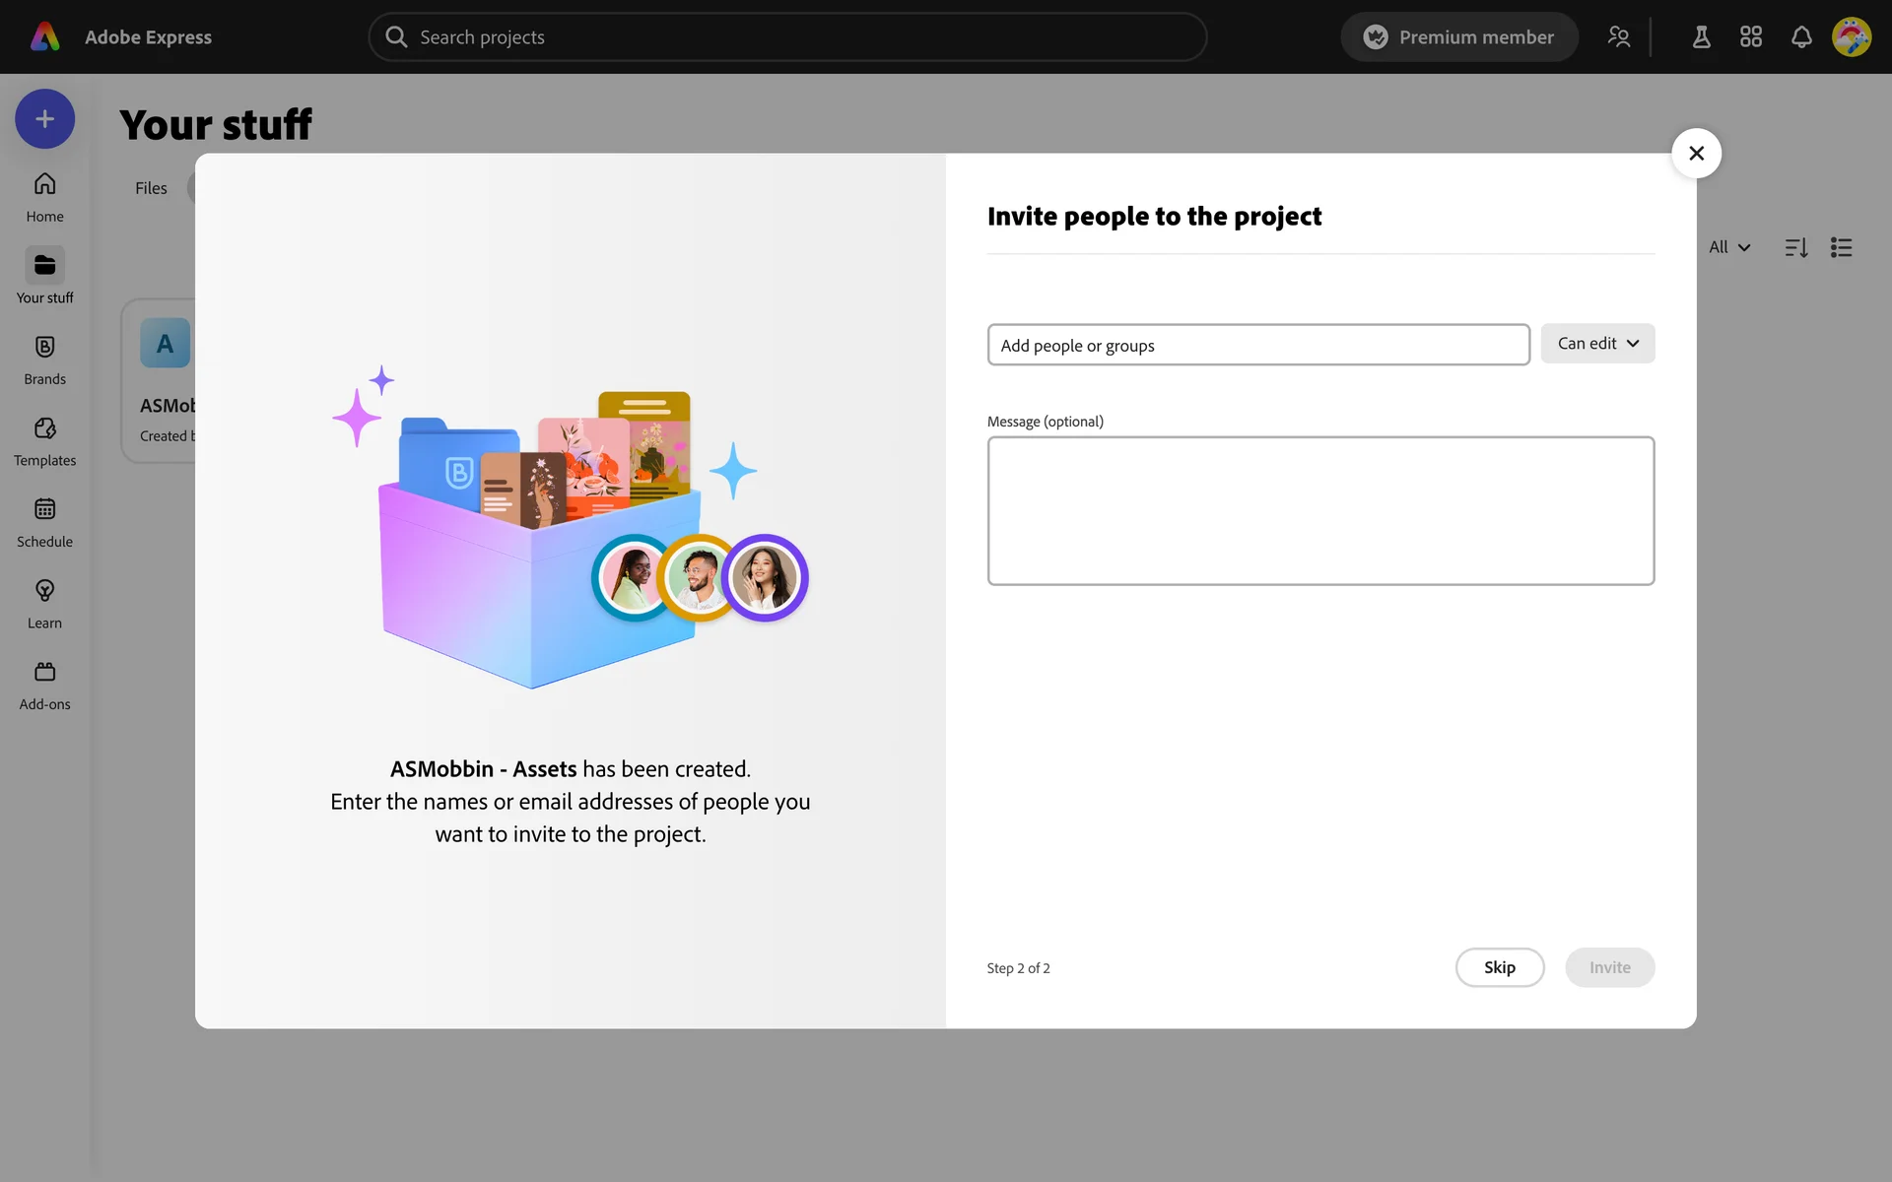Screen dimensions: 1892x1182
Task: Click the beaker labs icon
Action: [x=1701, y=37]
